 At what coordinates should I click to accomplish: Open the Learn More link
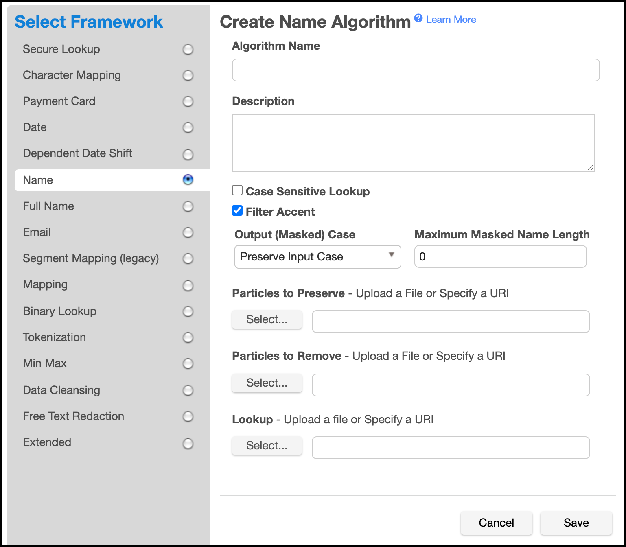coord(451,20)
